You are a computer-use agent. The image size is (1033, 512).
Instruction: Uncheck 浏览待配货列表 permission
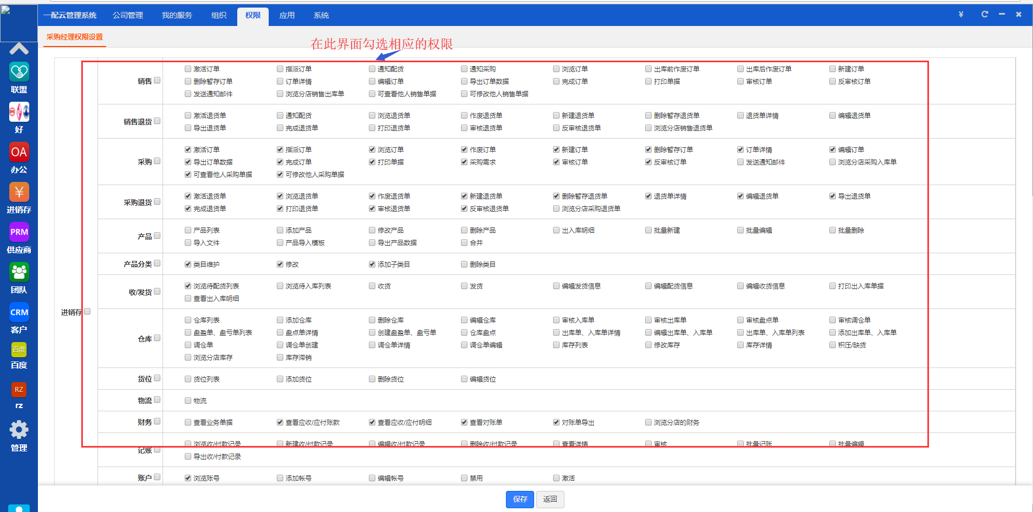click(x=188, y=286)
